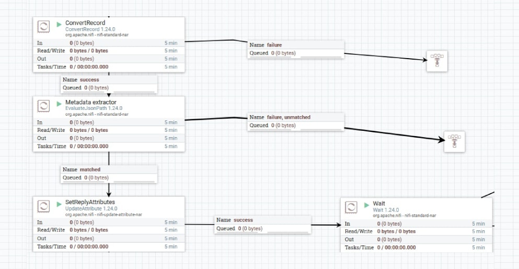Click the ConvertRecord processor name
This screenshot has height=269, width=519.
point(85,23)
